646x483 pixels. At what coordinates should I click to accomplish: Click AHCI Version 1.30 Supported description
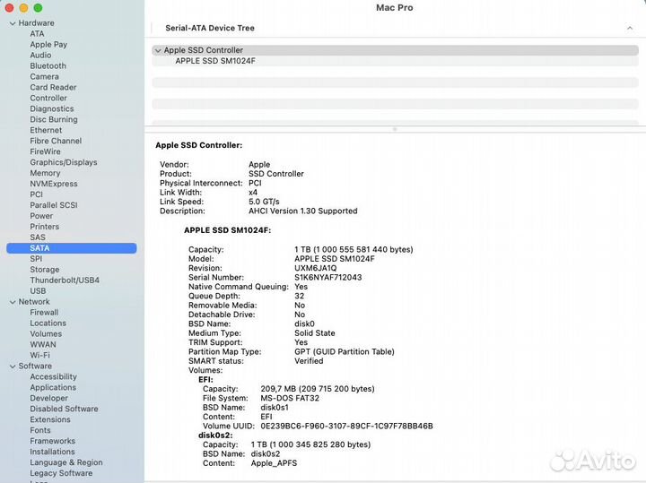click(303, 211)
